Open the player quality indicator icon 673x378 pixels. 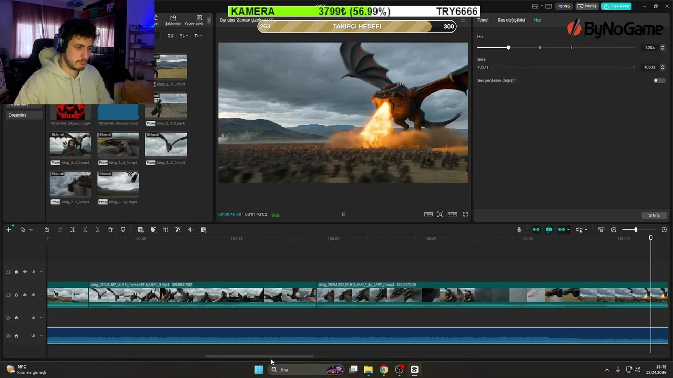pos(276,214)
